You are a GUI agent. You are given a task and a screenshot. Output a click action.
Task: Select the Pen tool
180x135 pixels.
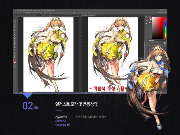click(x=14, y=47)
